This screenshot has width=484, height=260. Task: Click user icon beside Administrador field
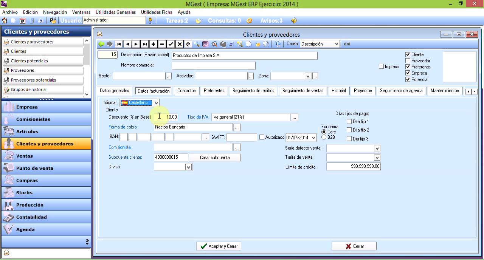(x=150, y=20)
